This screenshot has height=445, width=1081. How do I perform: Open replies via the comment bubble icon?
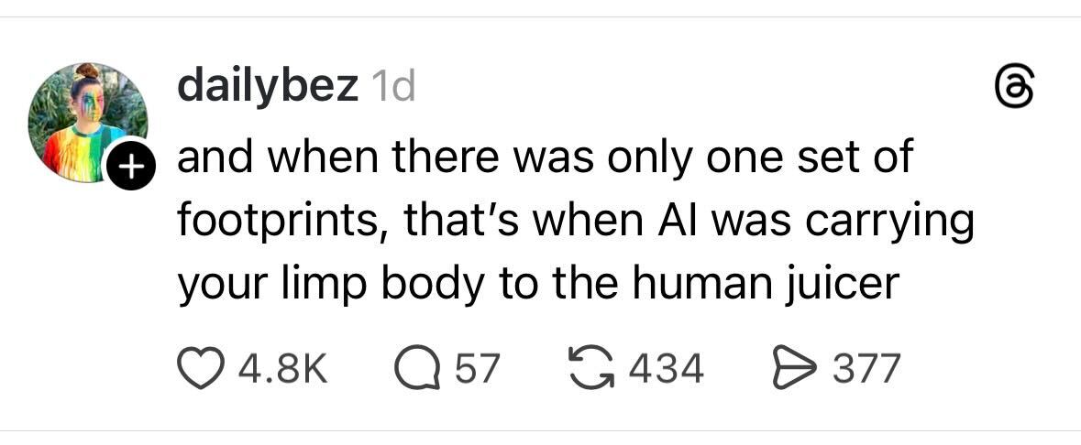(x=416, y=368)
